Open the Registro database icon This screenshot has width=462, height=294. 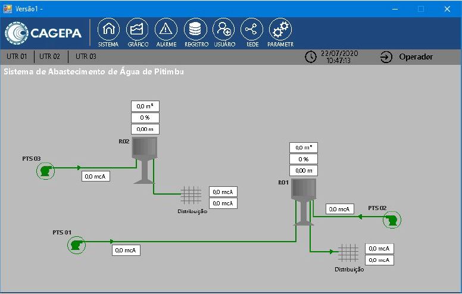click(196, 30)
